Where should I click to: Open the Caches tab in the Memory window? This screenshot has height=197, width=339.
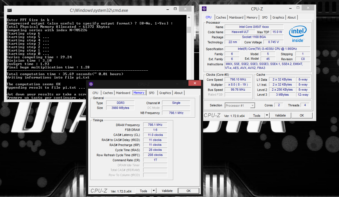[108, 93]
